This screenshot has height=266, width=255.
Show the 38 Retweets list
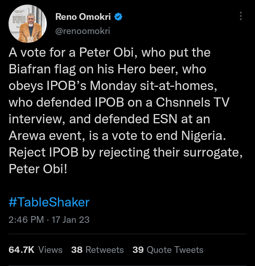coord(97,250)
